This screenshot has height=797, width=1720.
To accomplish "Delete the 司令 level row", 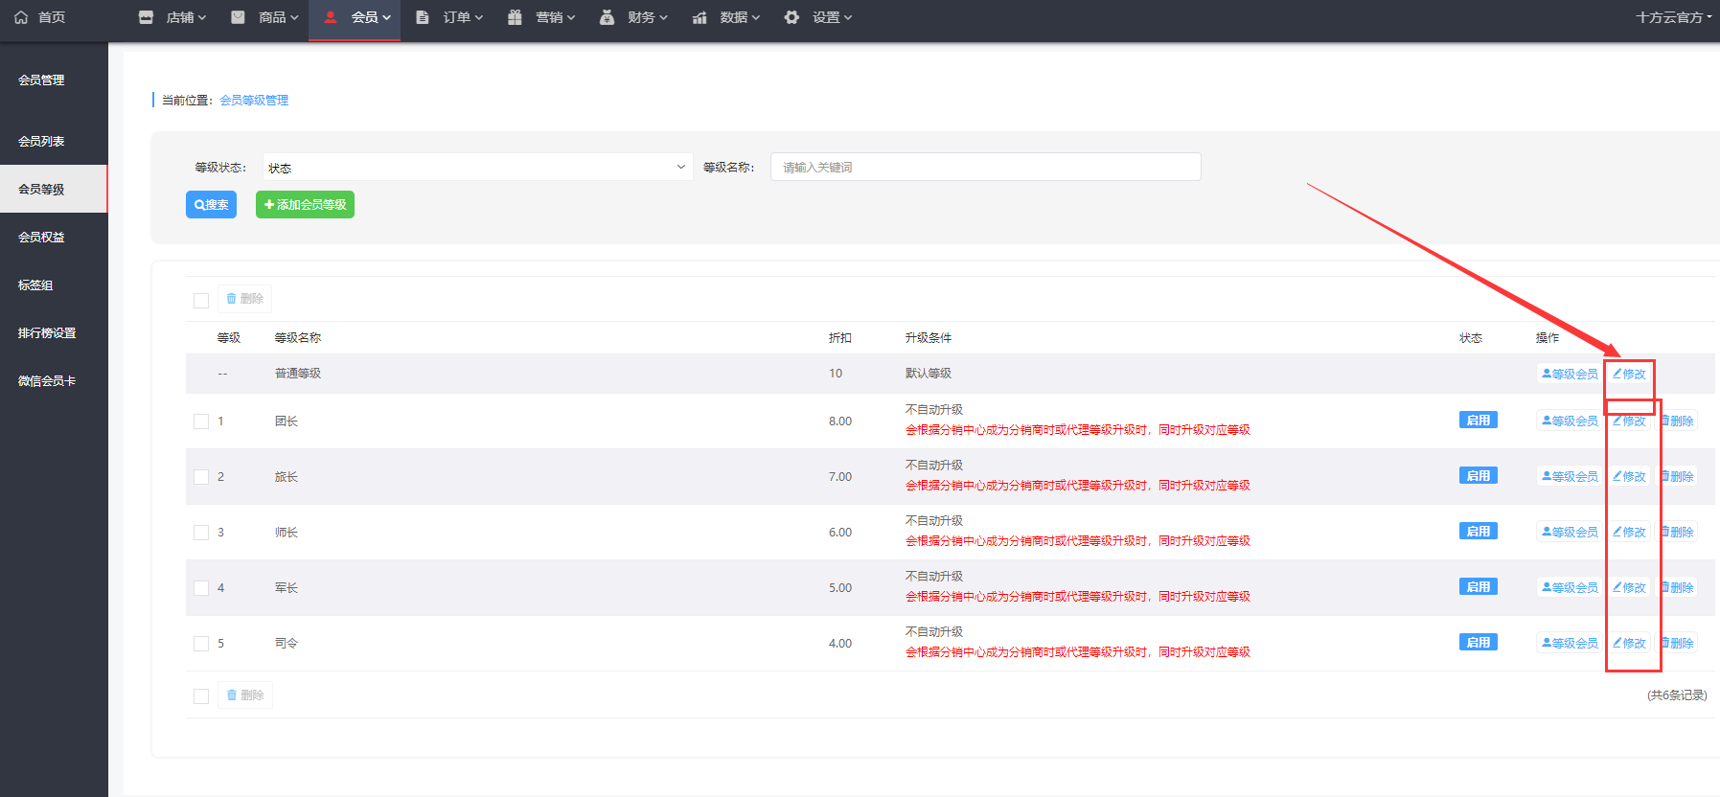I will coord(1678,643).
